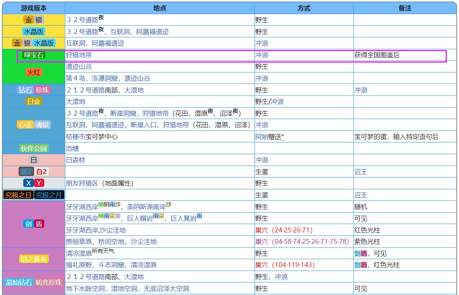This screenshot has width=459, height=295.
Task: Select the X version badge
Action: click(28, 183)
